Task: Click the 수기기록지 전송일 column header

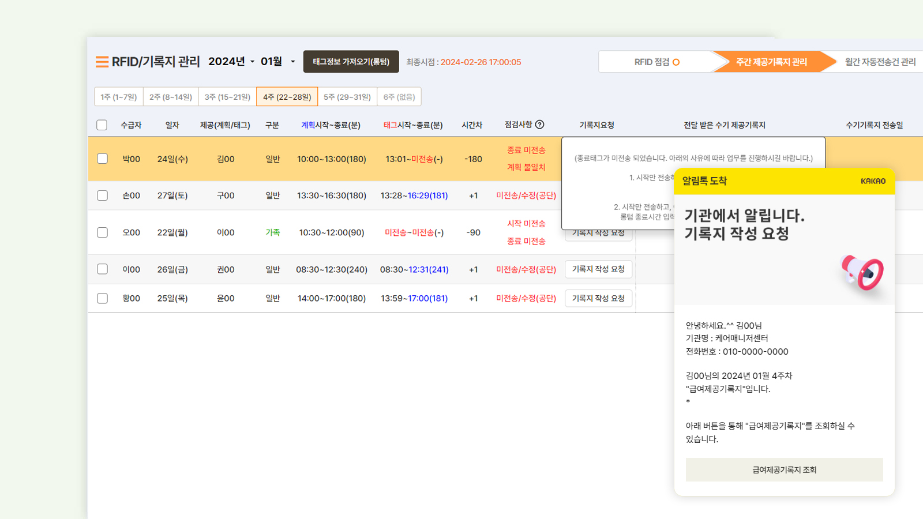Action: tap(875, 125)
